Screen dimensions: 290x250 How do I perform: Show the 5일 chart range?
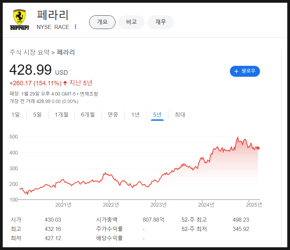(37, 115)
